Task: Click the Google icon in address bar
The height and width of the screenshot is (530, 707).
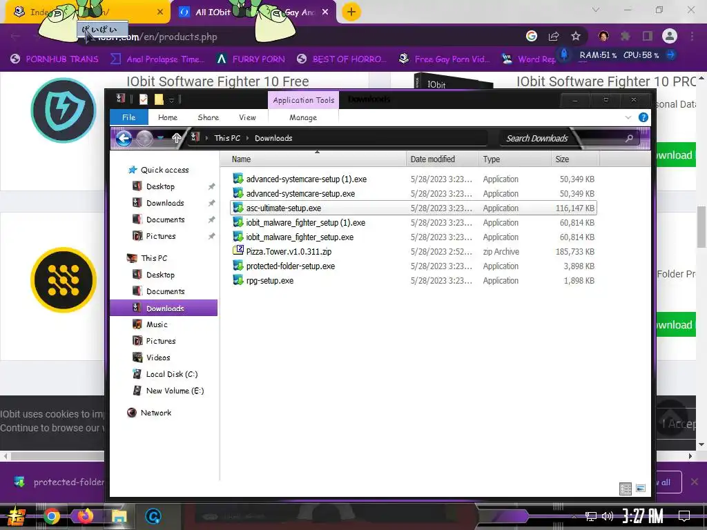Action: (x=532, y=36)
